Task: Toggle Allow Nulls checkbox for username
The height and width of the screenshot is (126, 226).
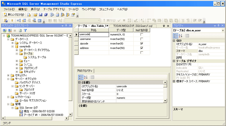Action: (x=142, y=39)
